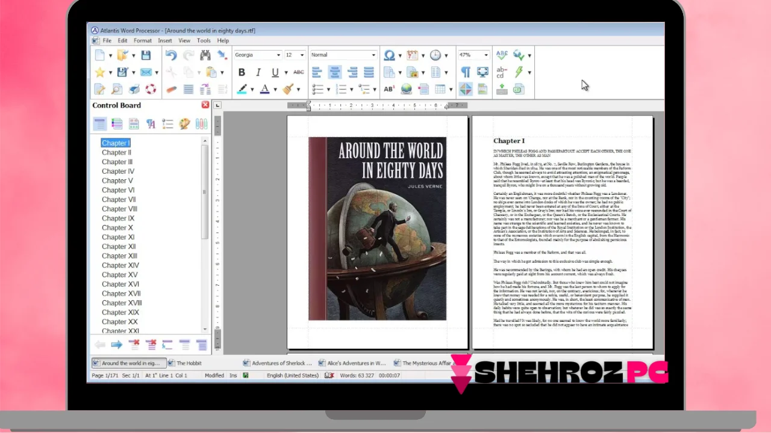Toggle center paragraph alignment
This screenshot has height=433, width=771.
click(335, 72)
